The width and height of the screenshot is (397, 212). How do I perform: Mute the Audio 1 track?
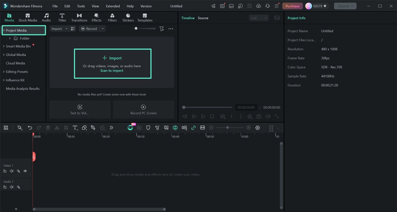(x=12, y=187)
